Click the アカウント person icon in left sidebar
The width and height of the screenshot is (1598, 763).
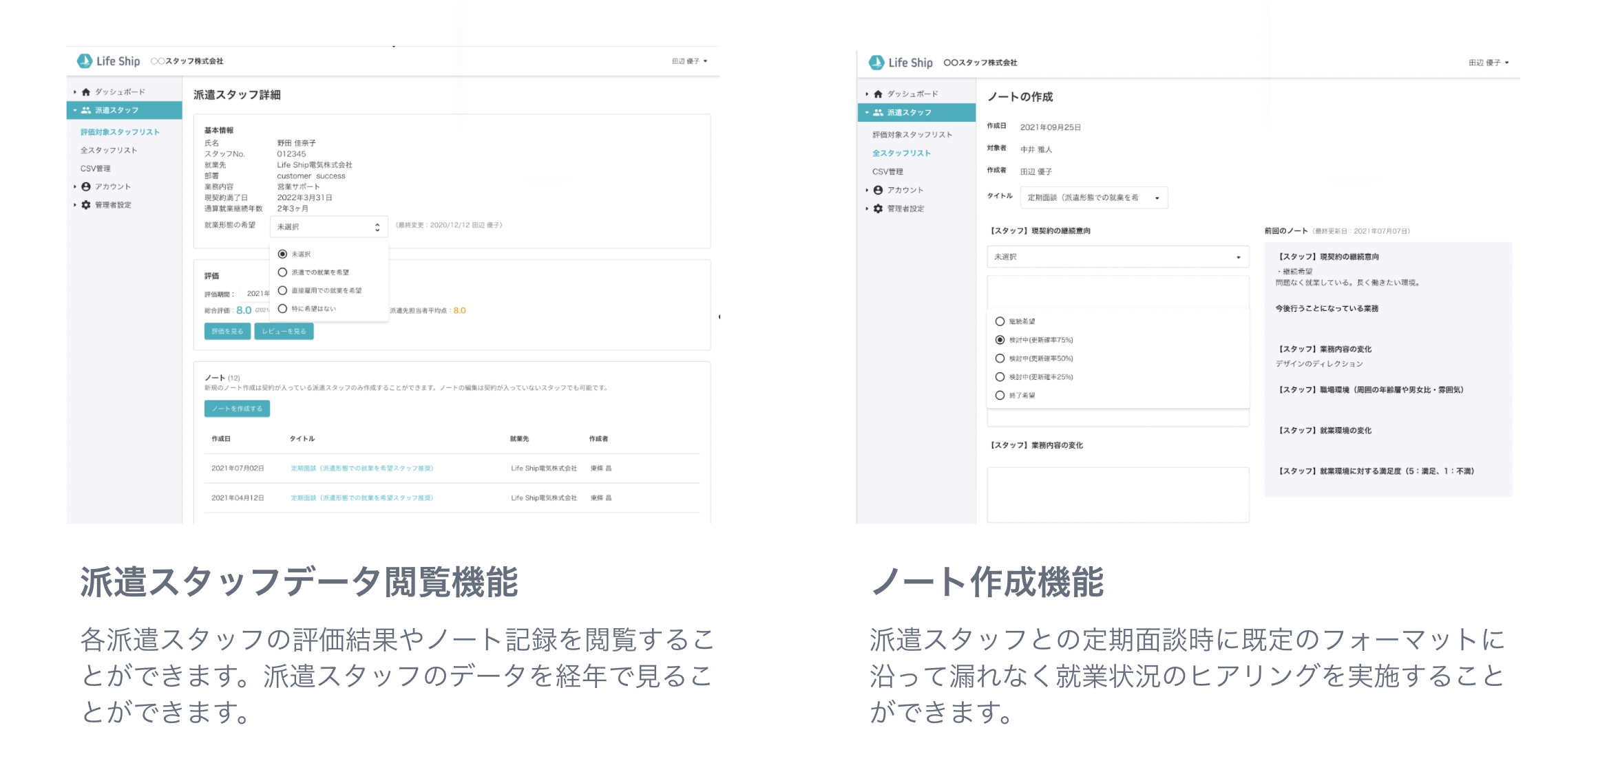click(86, 186)
